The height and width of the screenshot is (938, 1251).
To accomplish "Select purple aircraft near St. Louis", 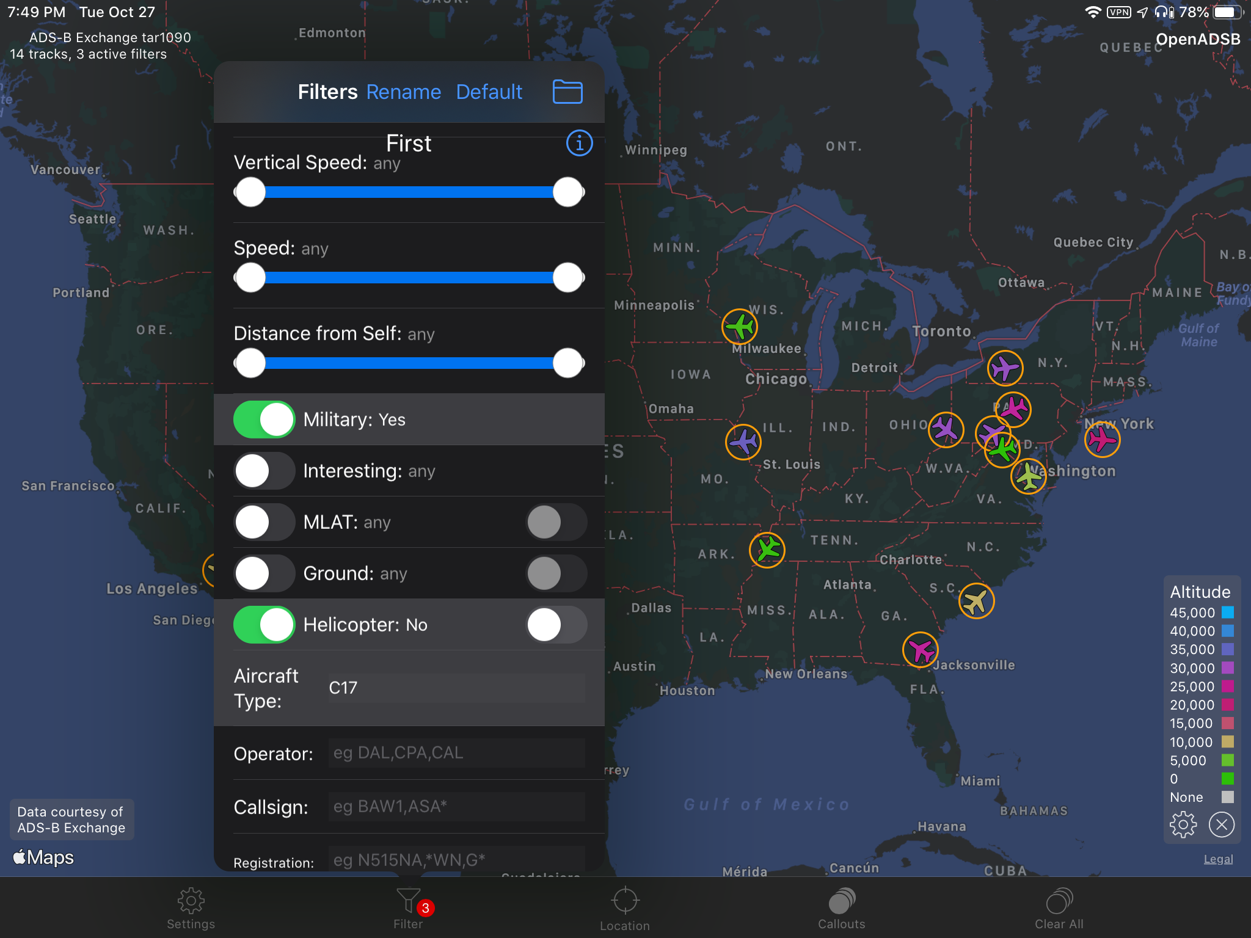I will (x=743, y=442).
